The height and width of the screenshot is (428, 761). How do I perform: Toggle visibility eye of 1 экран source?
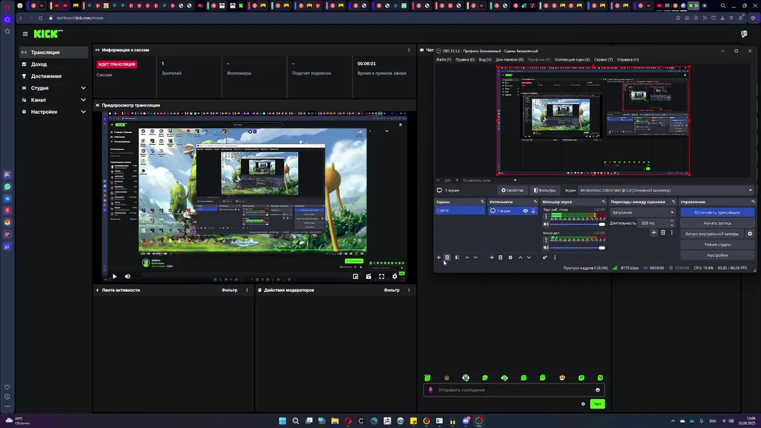525,211
